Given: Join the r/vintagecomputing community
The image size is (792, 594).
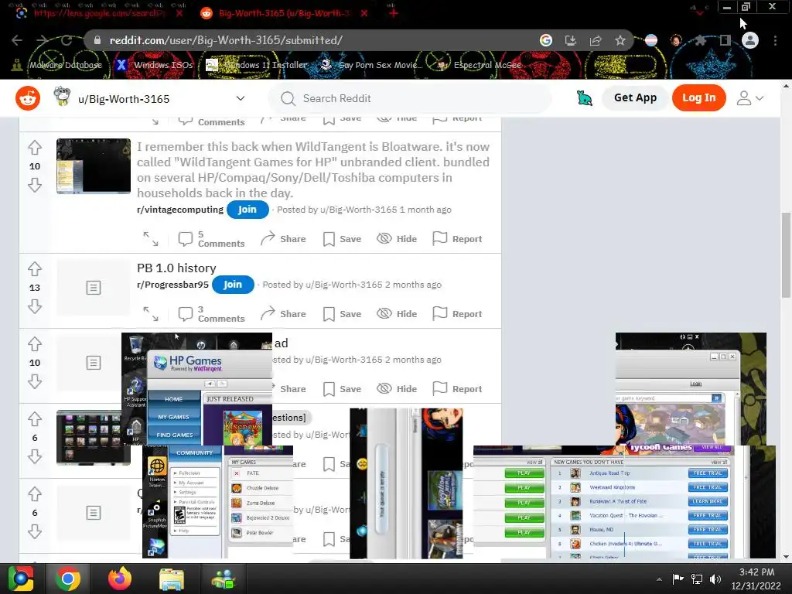Looking at the screenshot, I should click(x=247, y=210).
